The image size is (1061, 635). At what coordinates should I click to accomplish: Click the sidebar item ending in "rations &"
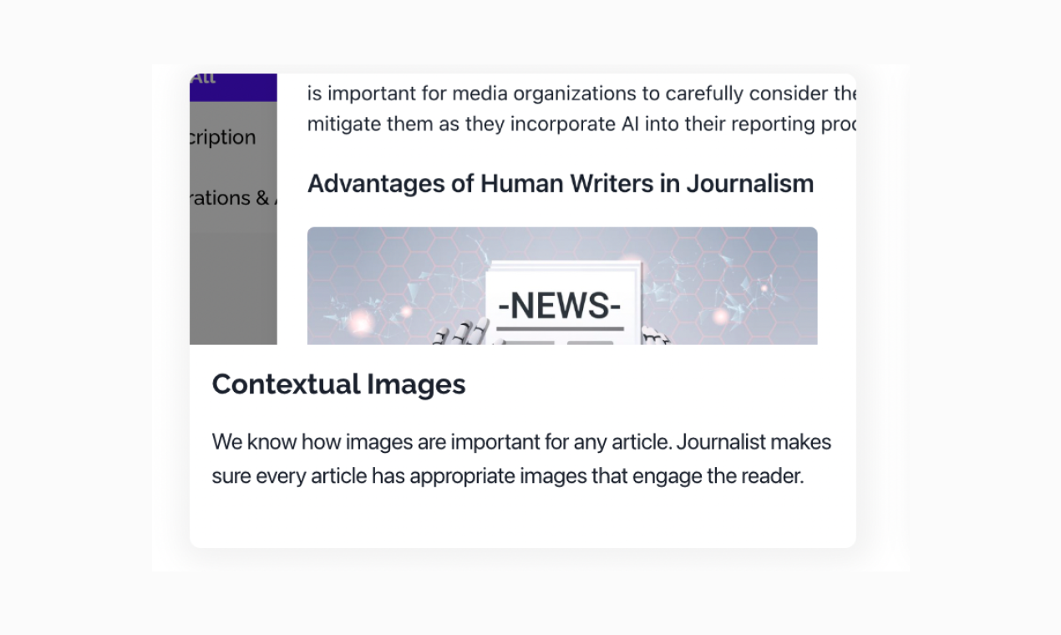point(233,198)
